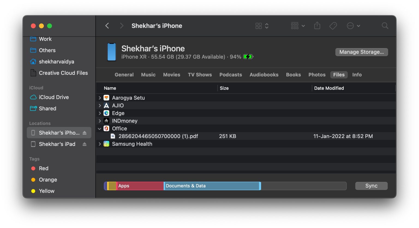Click the Edit Tags icon
Viewport: 419px width, 228px height.
pos(333,26)
